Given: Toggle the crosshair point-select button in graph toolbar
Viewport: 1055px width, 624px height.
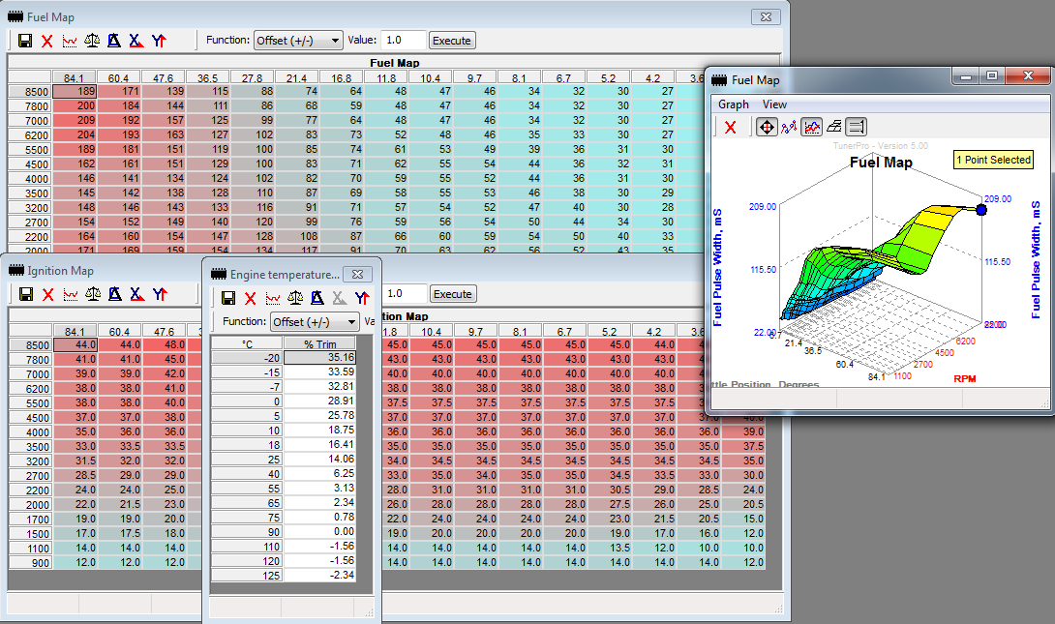Looking at the screenshot, I should click(765, 127).
